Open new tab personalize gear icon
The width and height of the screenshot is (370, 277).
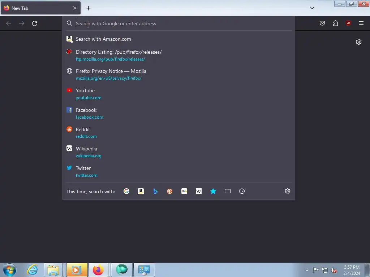click(x=359, y=42)
